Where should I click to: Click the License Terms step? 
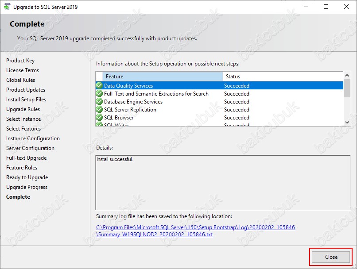[23, 70]
